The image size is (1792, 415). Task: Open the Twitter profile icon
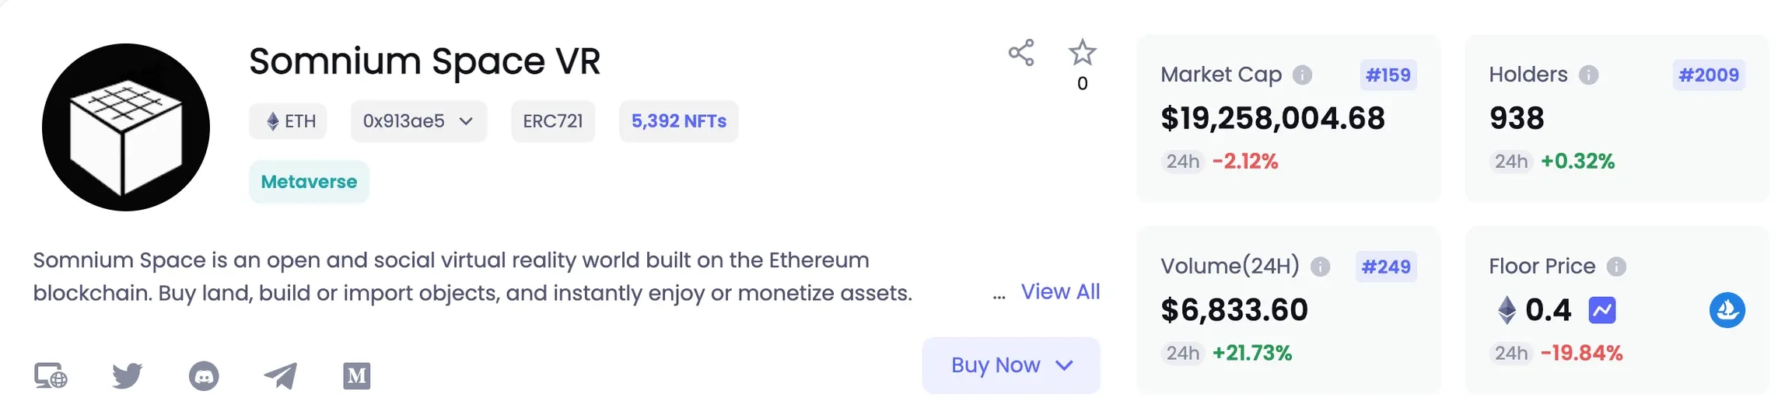(x=127, y=376)
